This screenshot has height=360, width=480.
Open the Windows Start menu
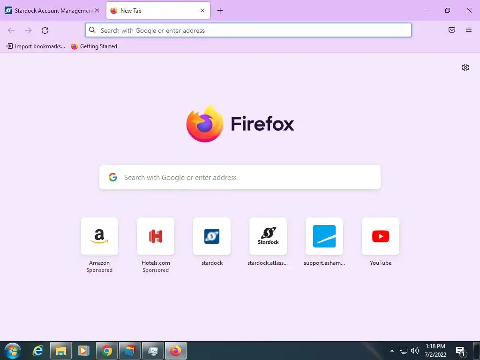pos(13,351)
